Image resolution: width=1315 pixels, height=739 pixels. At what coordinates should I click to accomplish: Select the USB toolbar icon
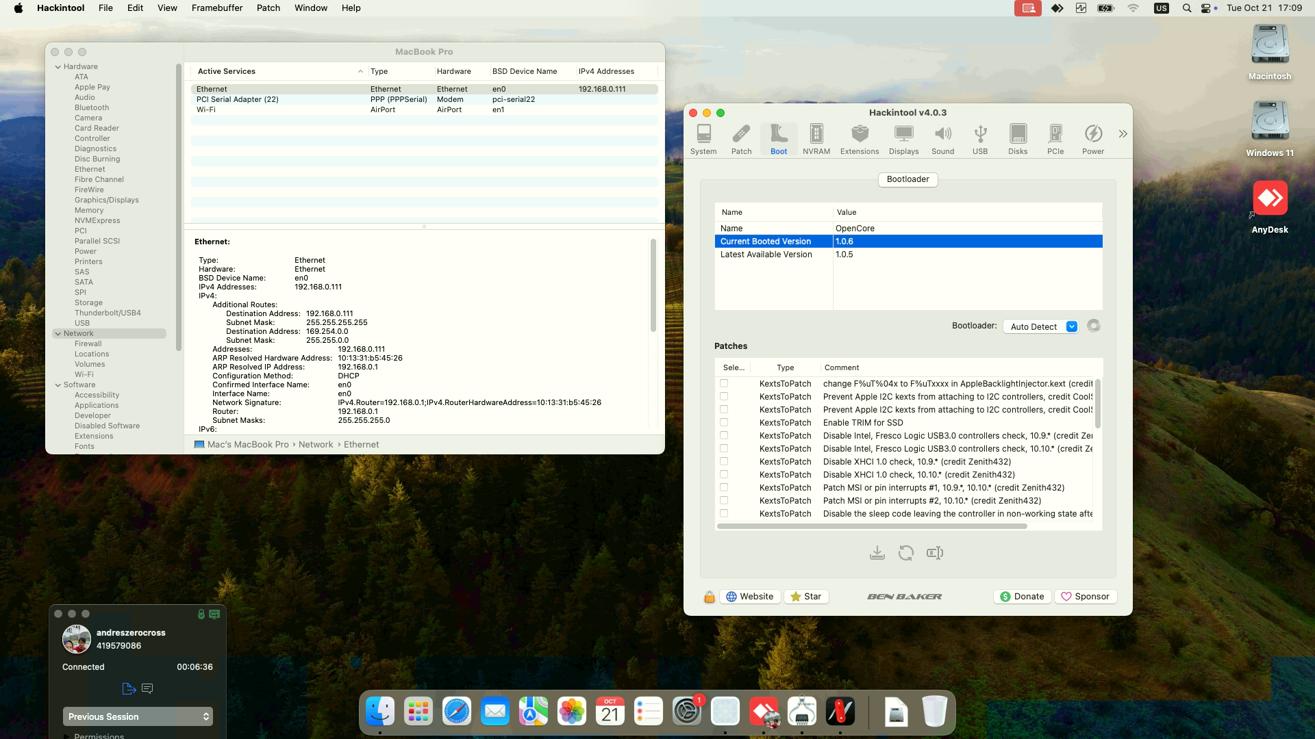tap(980, 140)
